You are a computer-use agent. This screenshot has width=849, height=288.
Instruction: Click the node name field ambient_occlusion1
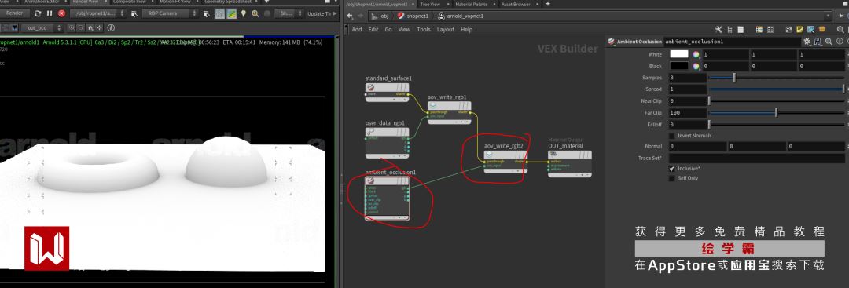[x=732, y=42]
